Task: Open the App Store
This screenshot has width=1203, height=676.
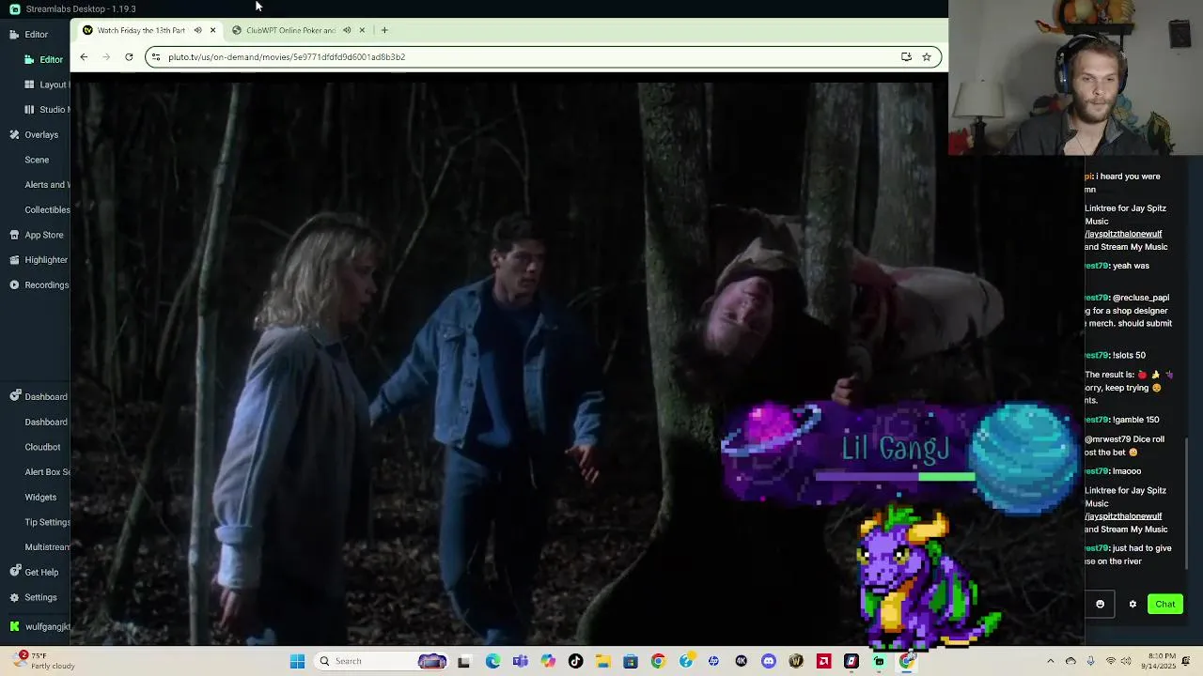Action: pos(37,235)
